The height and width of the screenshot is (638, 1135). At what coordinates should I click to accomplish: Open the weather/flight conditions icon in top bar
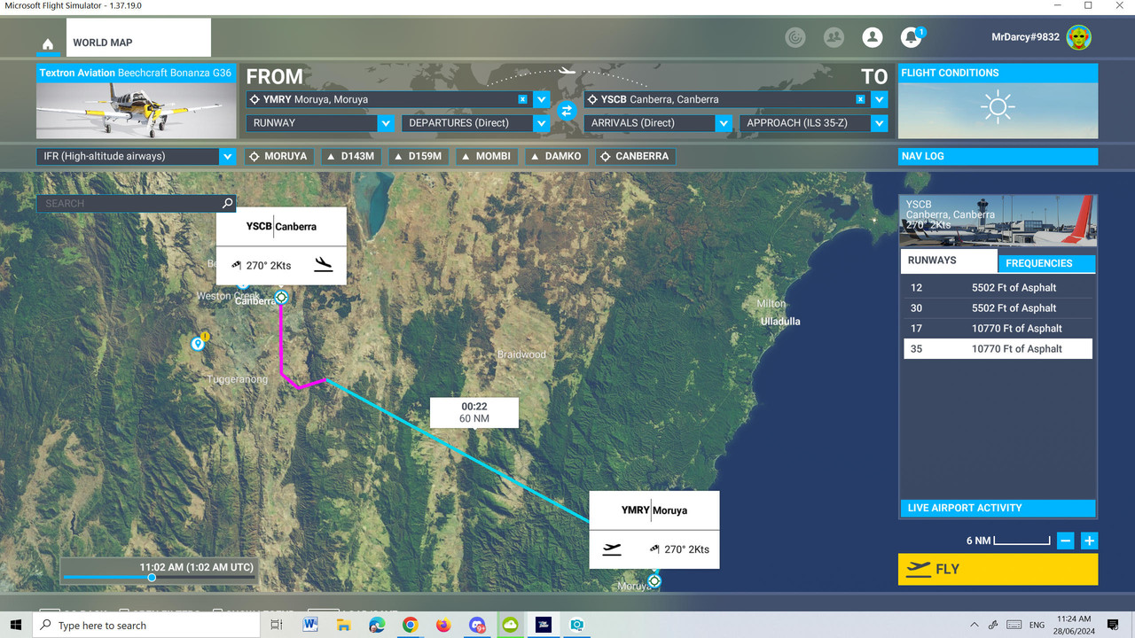(794, 37)
